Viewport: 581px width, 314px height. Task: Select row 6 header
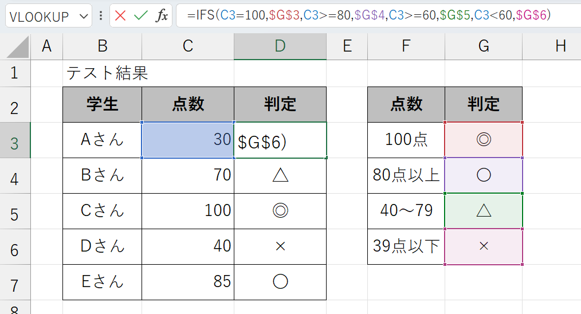15,246
